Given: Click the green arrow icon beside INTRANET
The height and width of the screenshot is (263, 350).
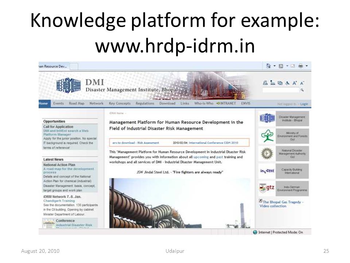Looking at the screenshot, I should coord(218,103).
